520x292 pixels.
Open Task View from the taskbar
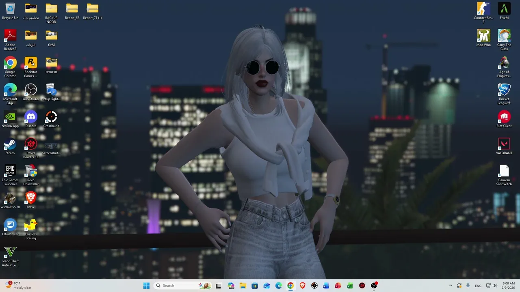pos(219,286)
